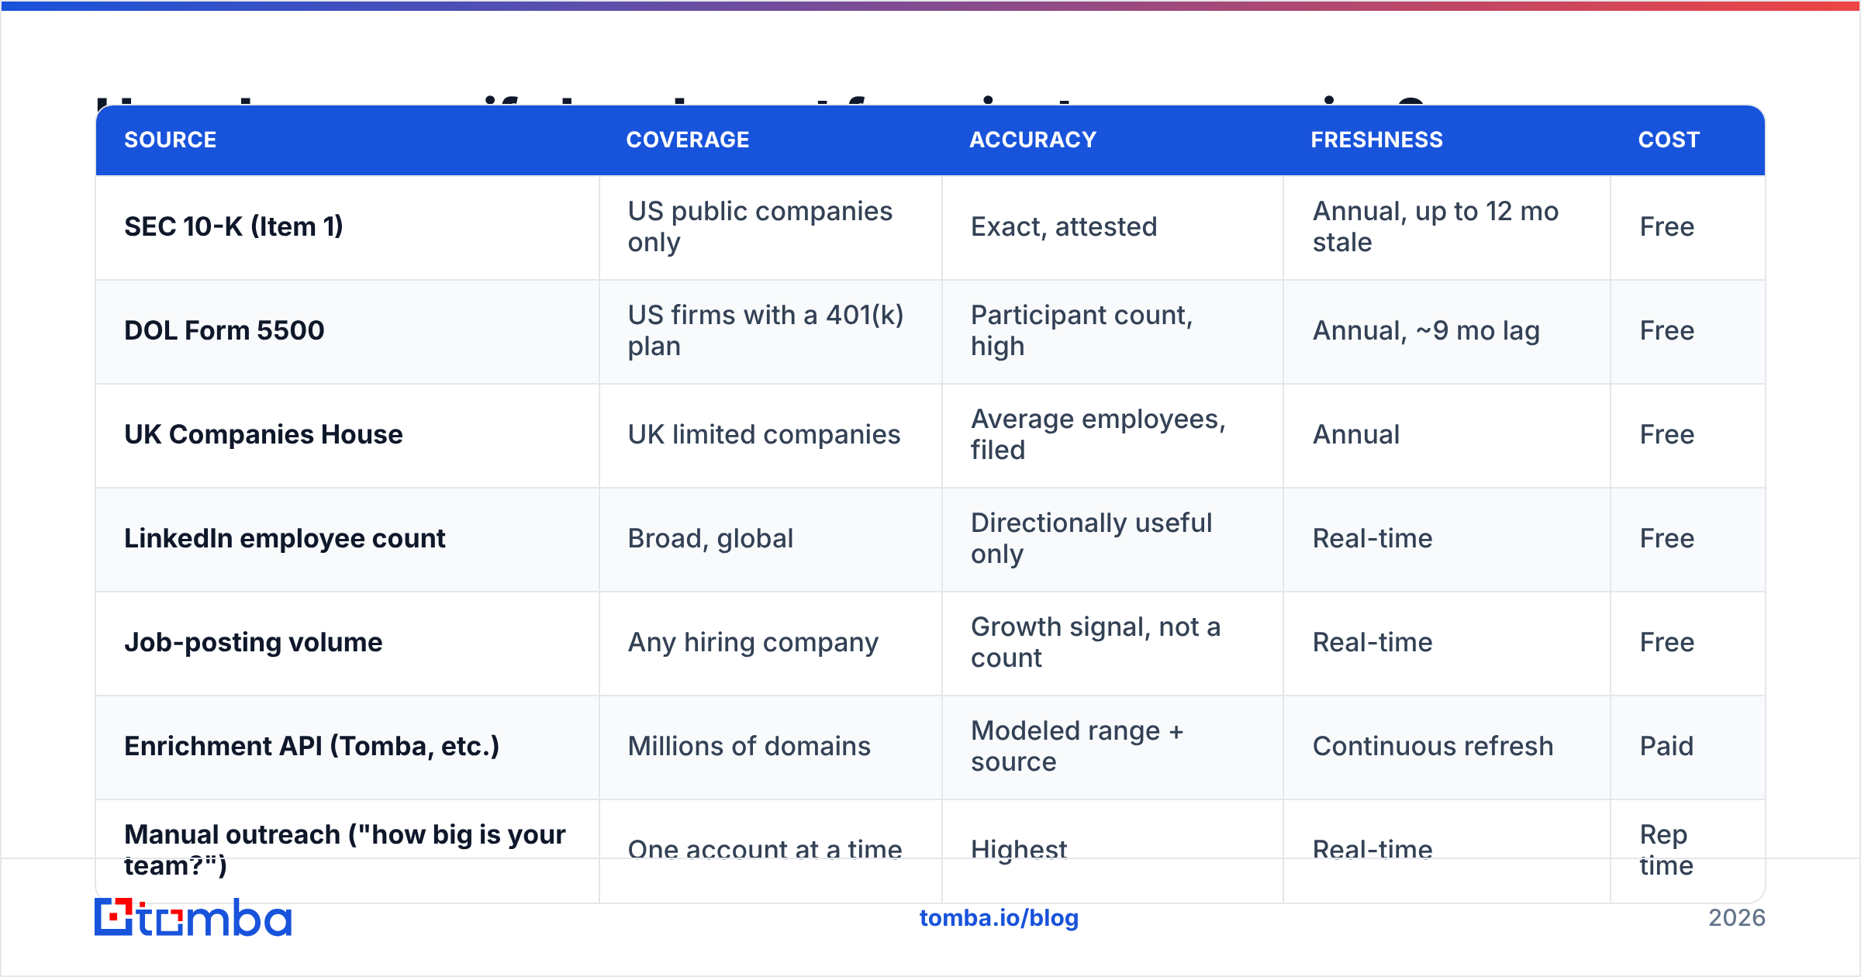This screenshot has height=977, width=1861.
Task: Click the LinkedIn employee count row label
Action: tap(285, 538)
